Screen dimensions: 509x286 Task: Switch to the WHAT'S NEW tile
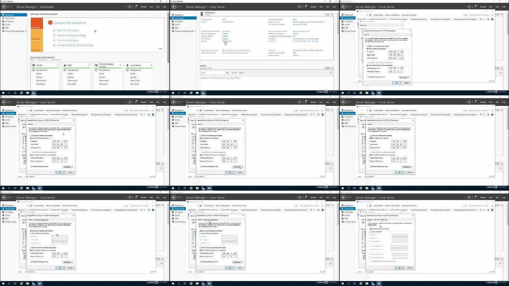click(x=37, y=35)
